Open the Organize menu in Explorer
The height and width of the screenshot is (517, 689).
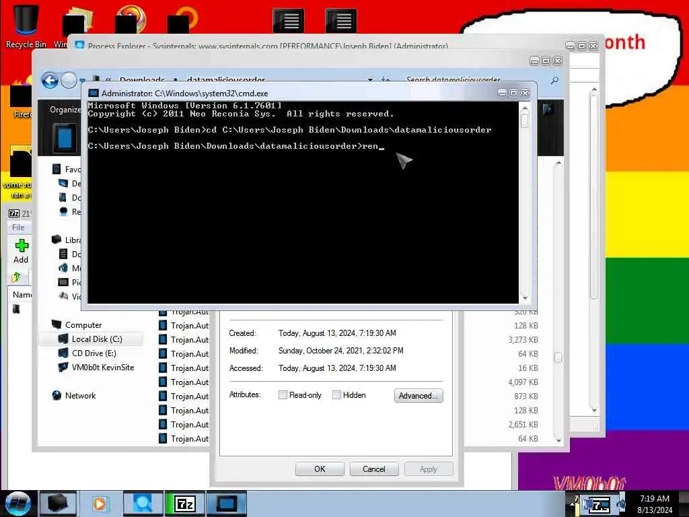[x=65, y=110]
